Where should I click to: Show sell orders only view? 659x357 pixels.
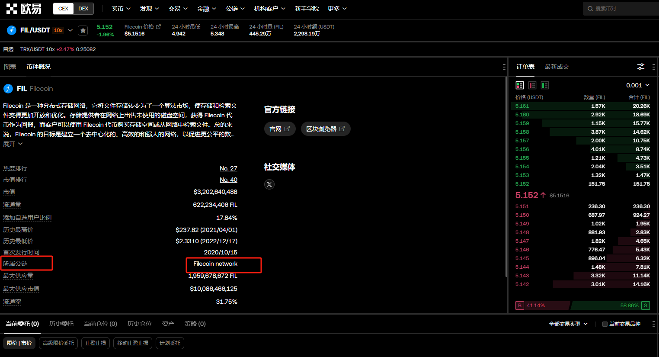coord(532,85)
